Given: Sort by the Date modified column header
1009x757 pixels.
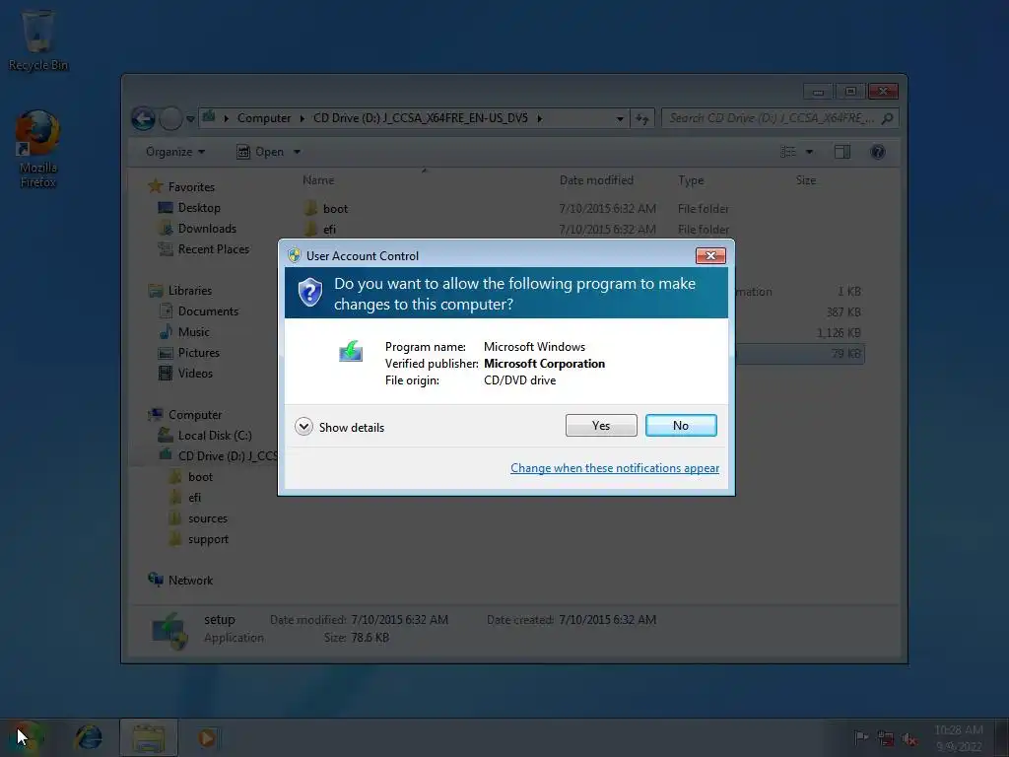Looking at the screenshot, I should (596, 180).
